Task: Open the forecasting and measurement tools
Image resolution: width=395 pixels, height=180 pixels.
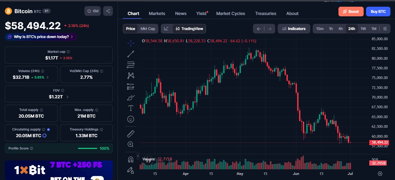Action: [131, 87]
